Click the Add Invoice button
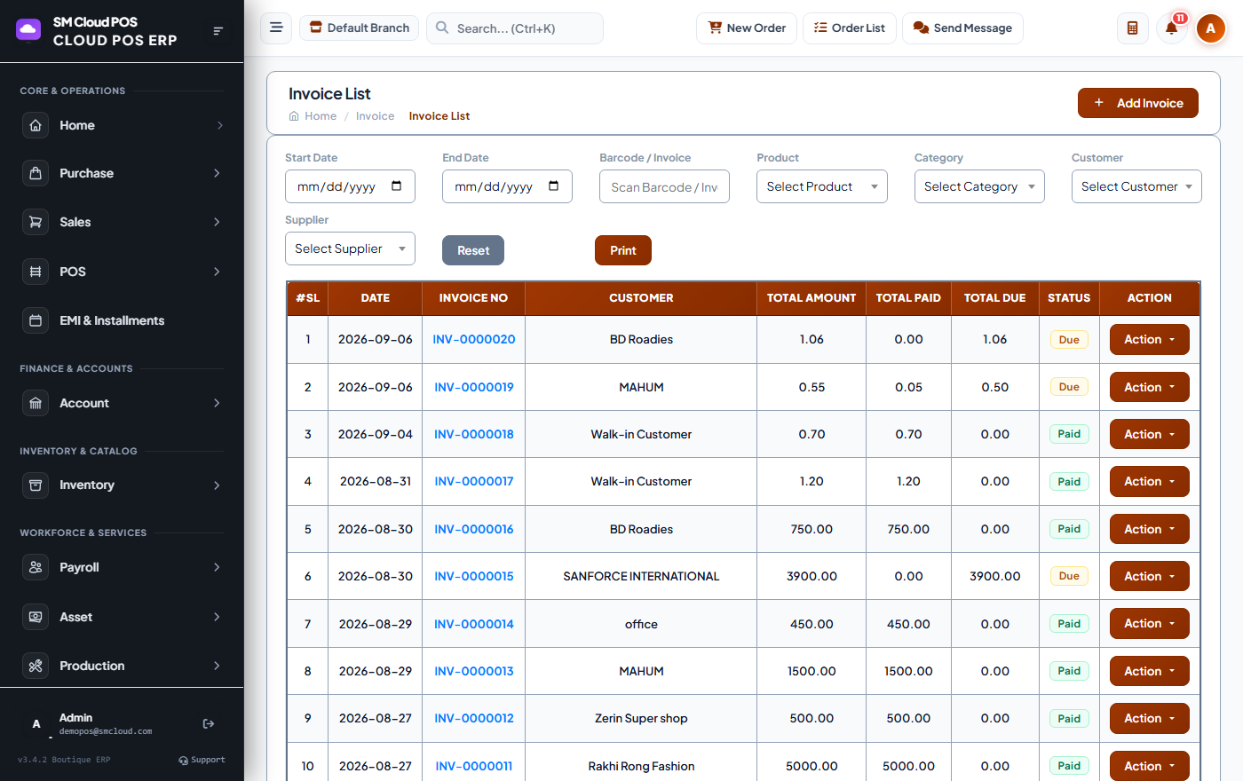 click(1138, 103)
